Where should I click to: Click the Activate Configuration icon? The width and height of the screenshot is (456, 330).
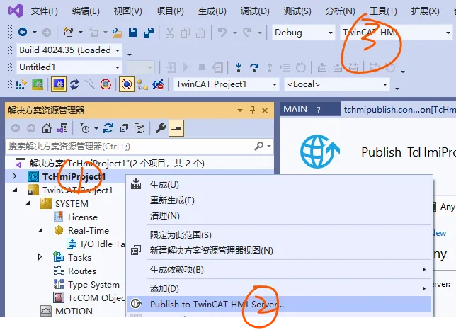21,84
